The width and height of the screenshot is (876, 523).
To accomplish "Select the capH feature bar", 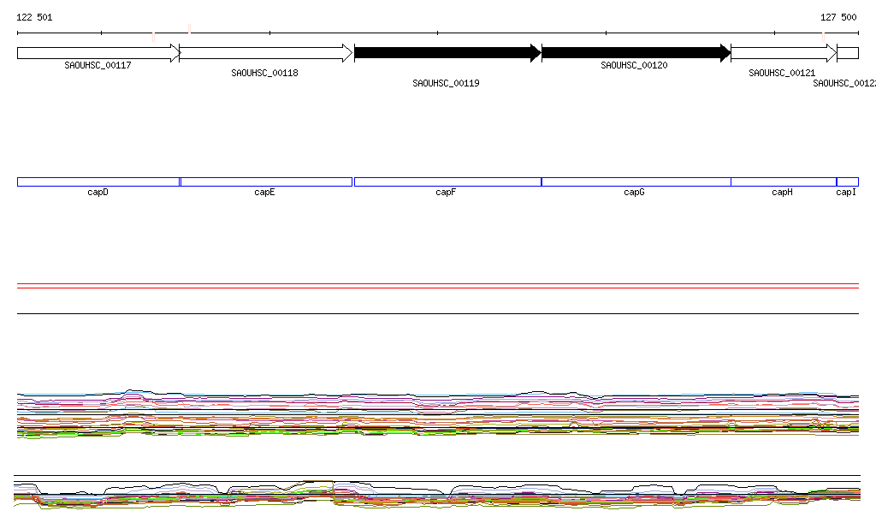I will [x=783, y=181].
